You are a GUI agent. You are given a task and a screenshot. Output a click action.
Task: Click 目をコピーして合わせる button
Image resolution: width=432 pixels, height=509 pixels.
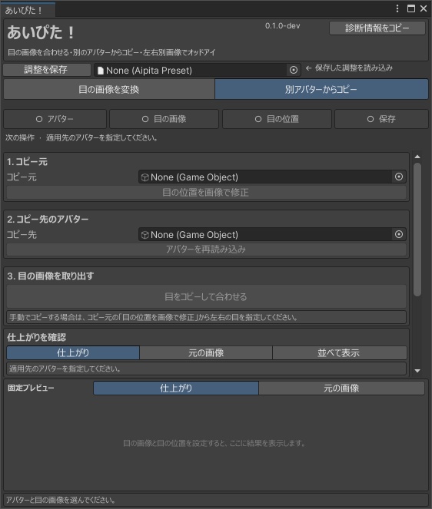pos(206,296)
